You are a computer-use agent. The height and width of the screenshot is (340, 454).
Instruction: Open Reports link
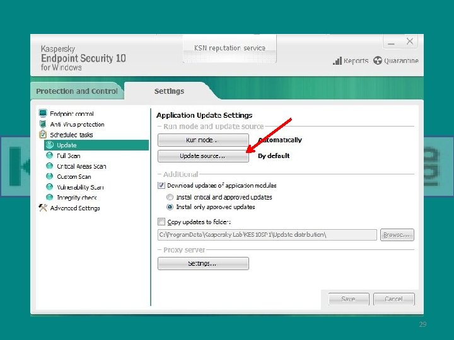click(x=356, y=60)
